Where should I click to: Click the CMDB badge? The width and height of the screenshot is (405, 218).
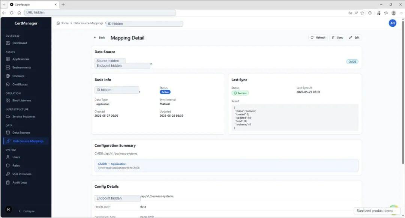(x=352, y=62)
